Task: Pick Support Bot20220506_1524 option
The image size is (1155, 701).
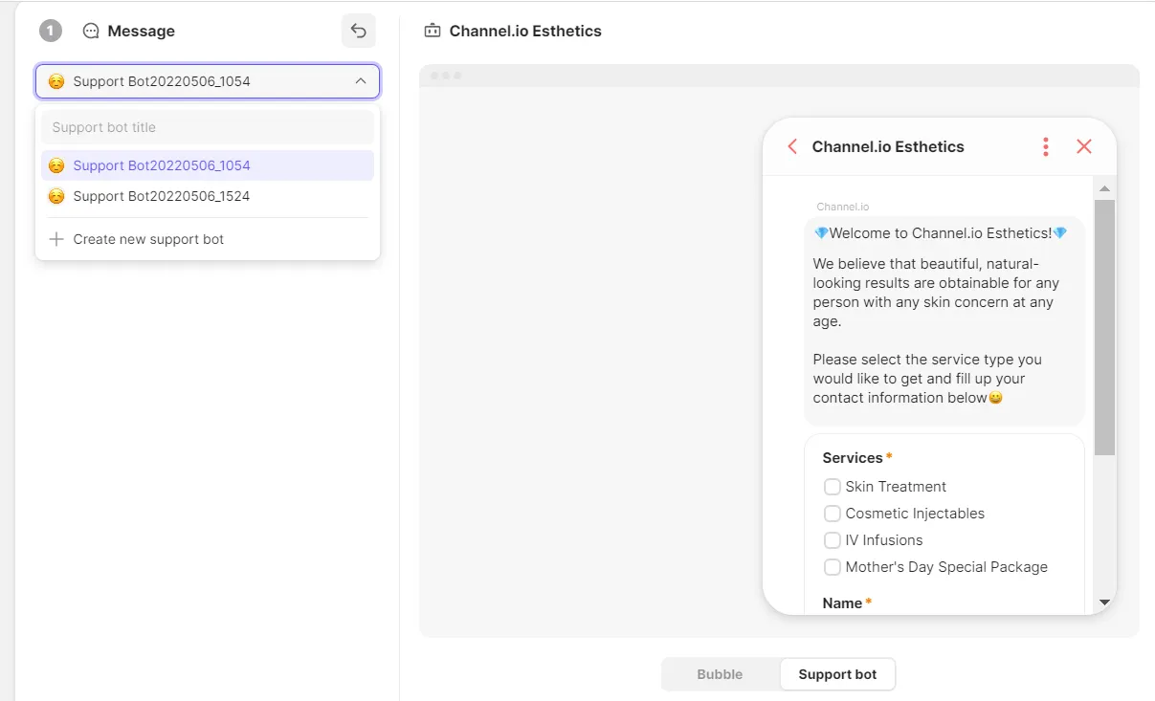Action: [x=161, y=196]
